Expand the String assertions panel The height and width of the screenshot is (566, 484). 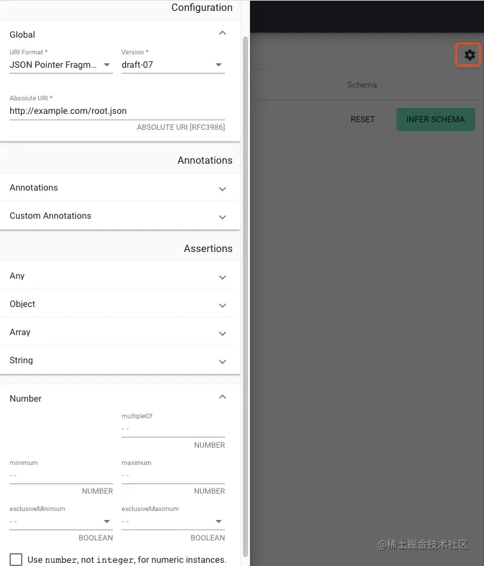click(x=118, y=361)
